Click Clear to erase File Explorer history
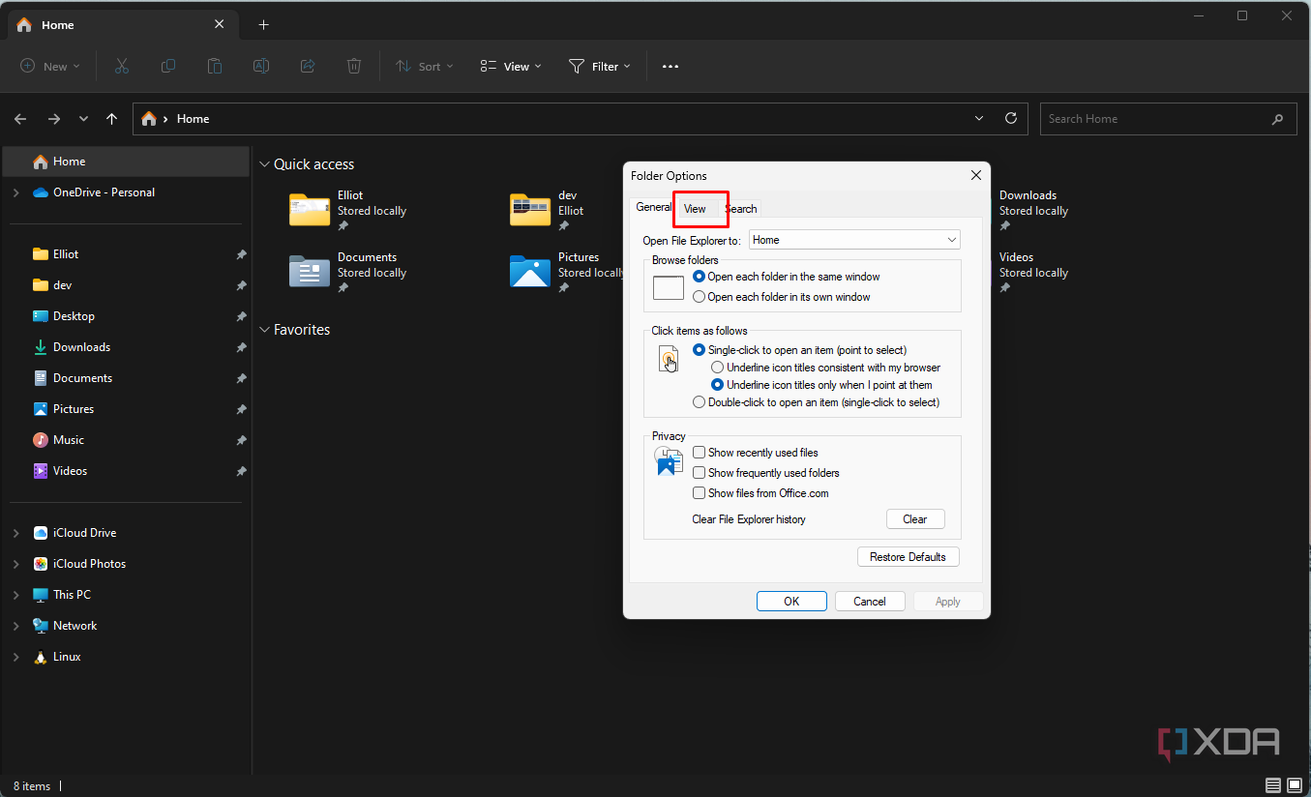Screen dimensions: 1311x797 pyautogui.click(x=915, y=519)
